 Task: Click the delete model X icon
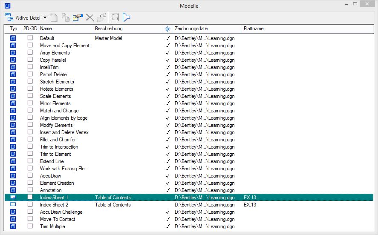tap(89, 17)
